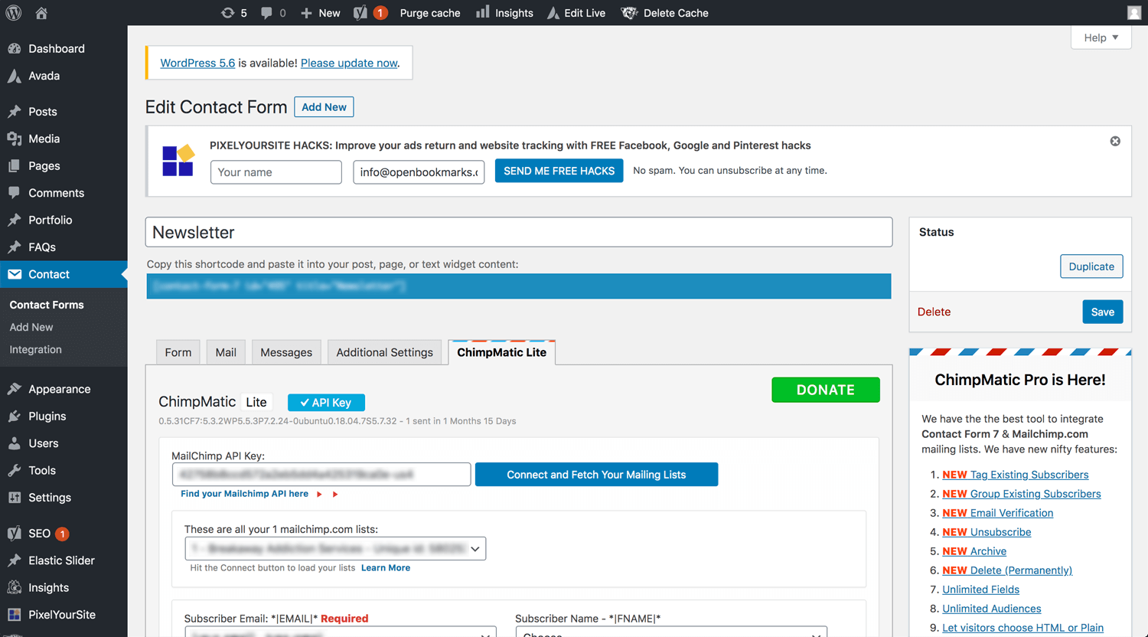This screenshot has height=637, width=1148.
Task: Click Connect and Fetch Your Mailing Lists
Action: [596, 475]
